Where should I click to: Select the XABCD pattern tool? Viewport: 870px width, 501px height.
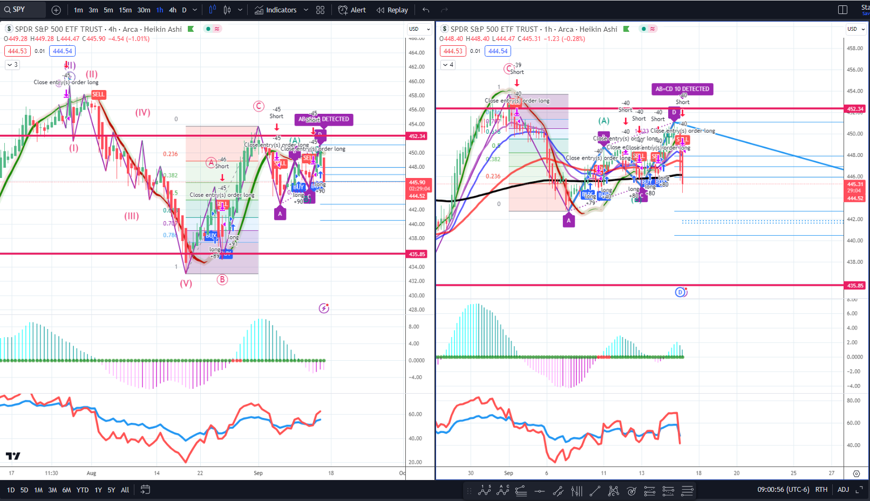(x=613, y=491)
